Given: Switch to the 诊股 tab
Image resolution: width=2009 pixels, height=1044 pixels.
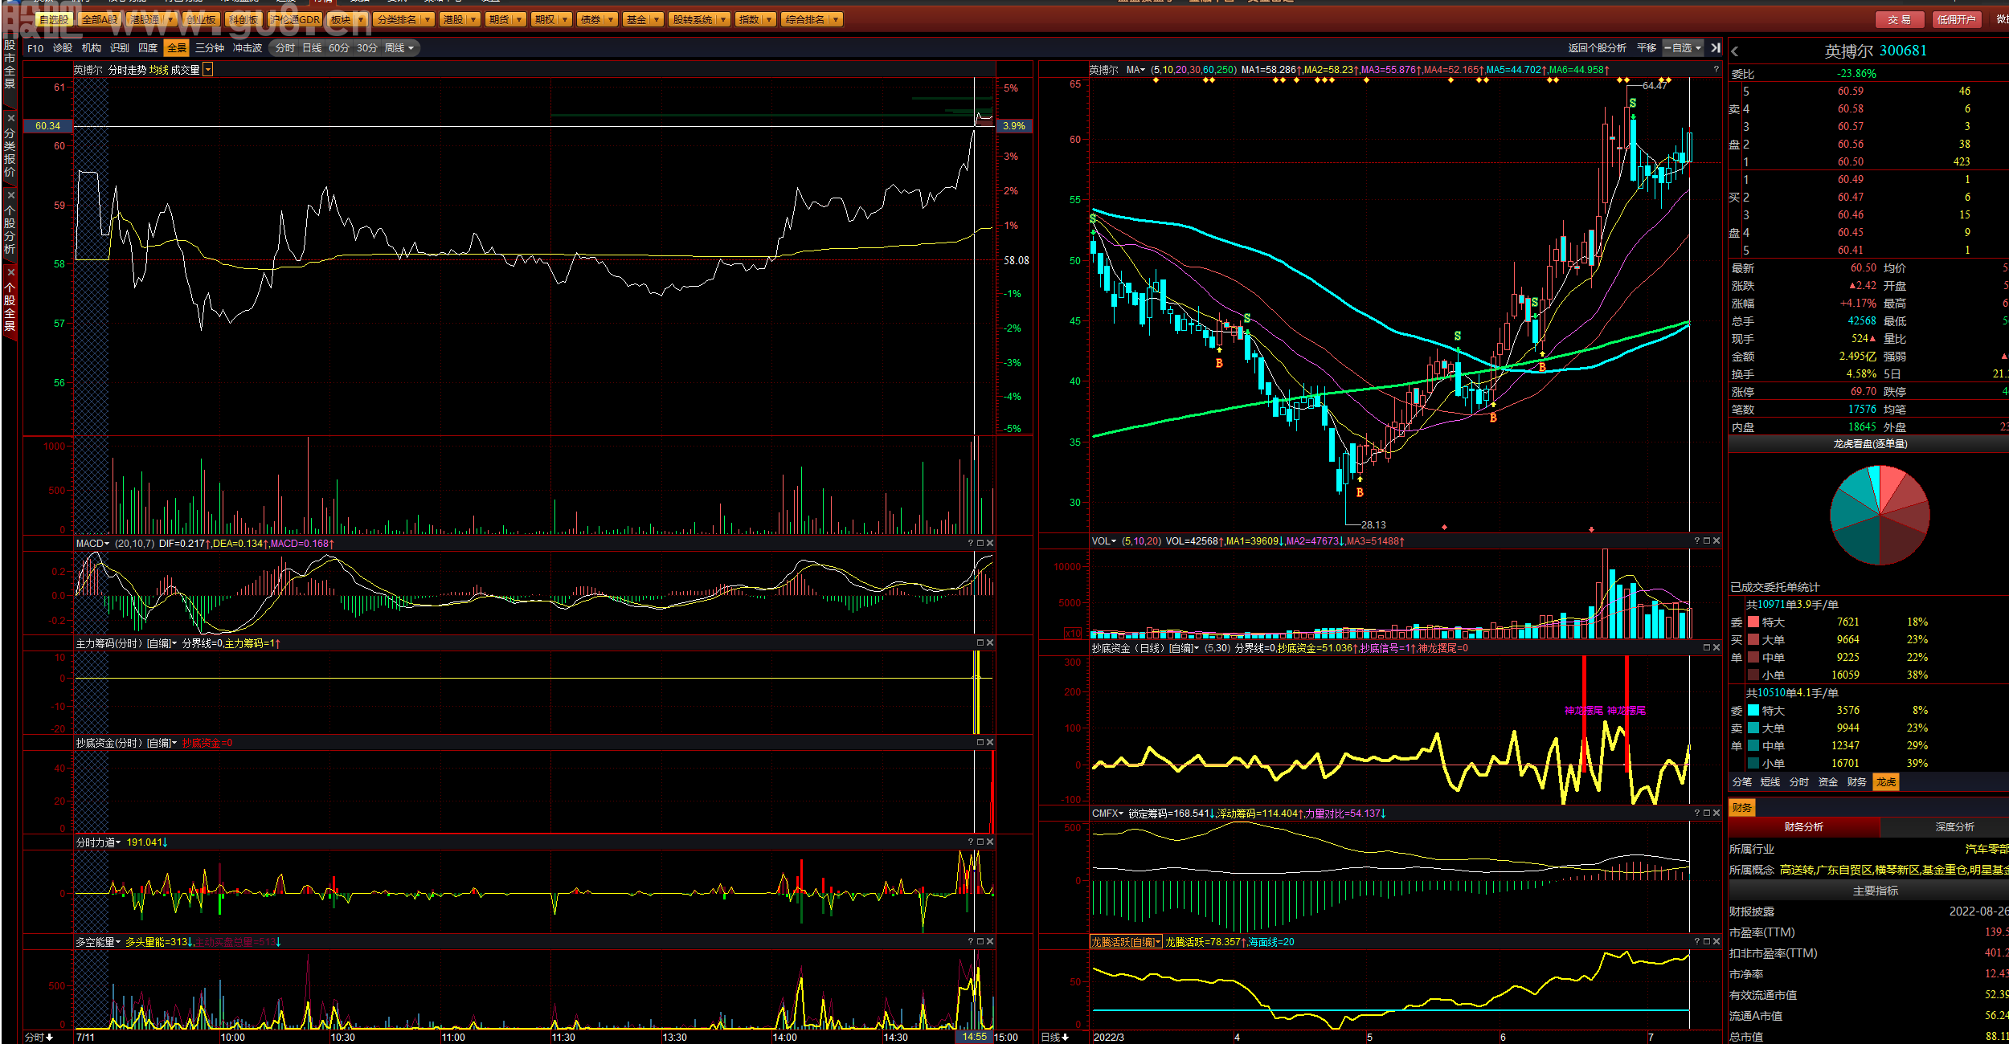Looking at the screenshot, I should (x=63, y=48).
